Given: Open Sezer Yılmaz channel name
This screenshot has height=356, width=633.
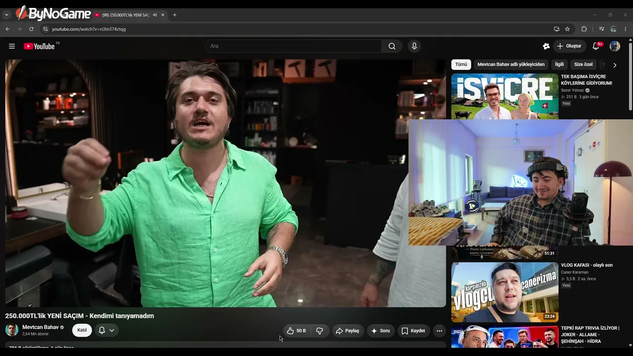Looking at the screenshot, I should 572,90.
